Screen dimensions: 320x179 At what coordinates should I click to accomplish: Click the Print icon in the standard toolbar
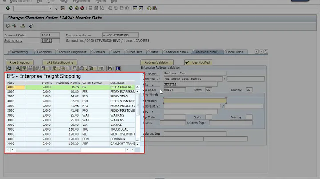91,8
